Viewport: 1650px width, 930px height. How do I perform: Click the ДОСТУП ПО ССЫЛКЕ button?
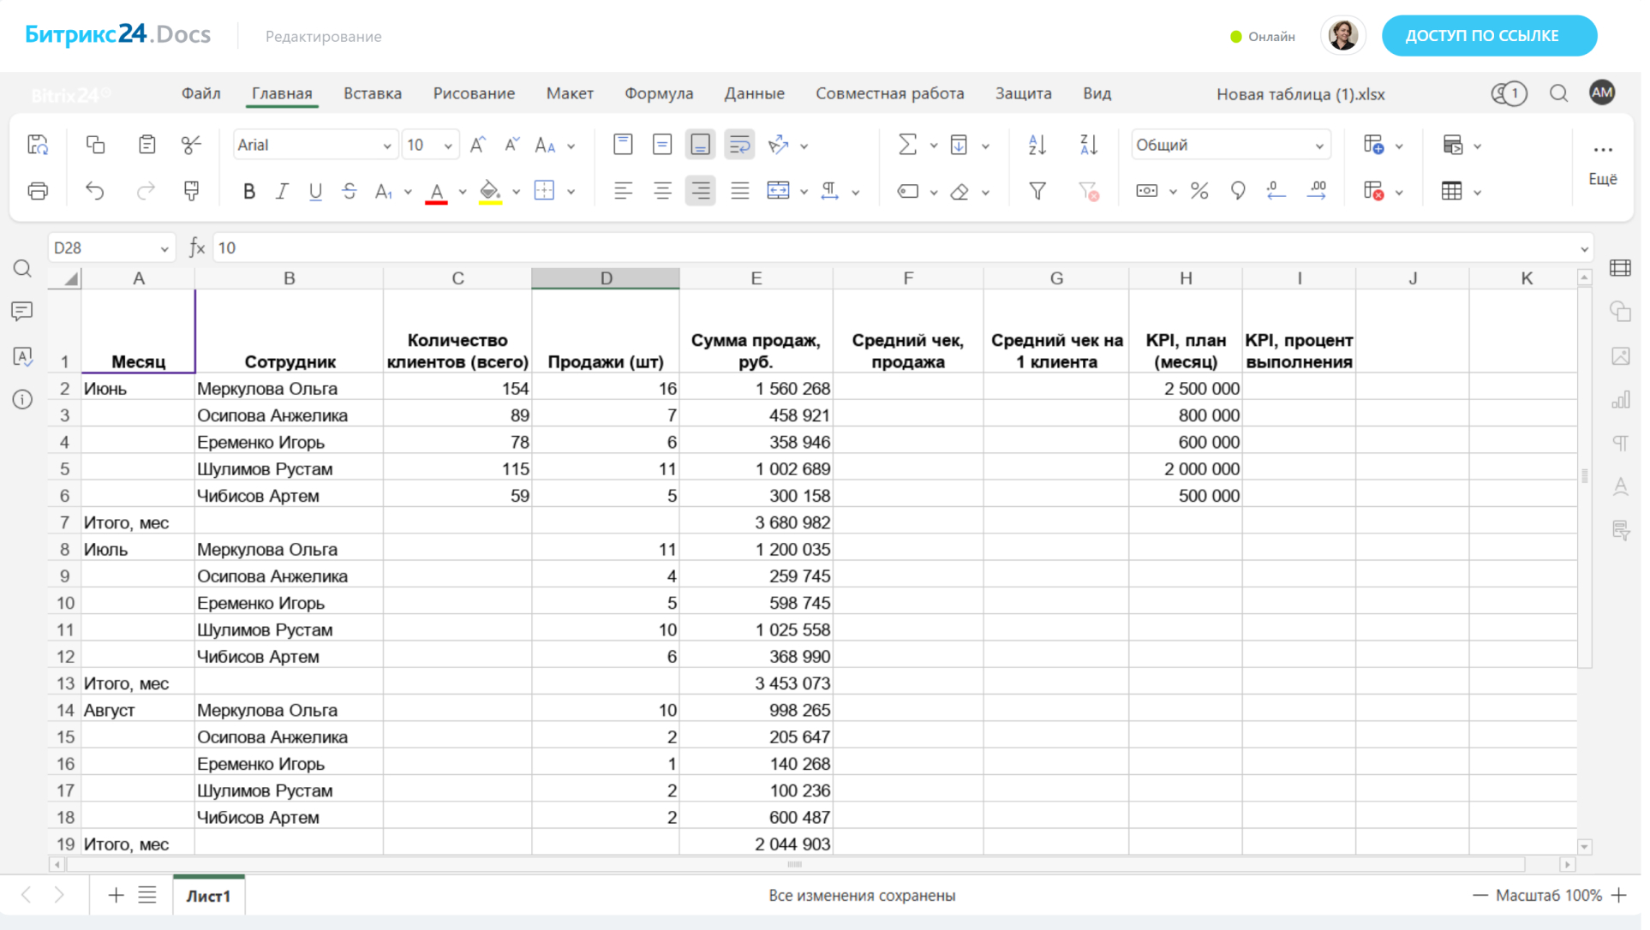(x=1488, y=36)
